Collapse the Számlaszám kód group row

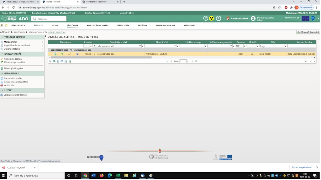pos(49,50)
